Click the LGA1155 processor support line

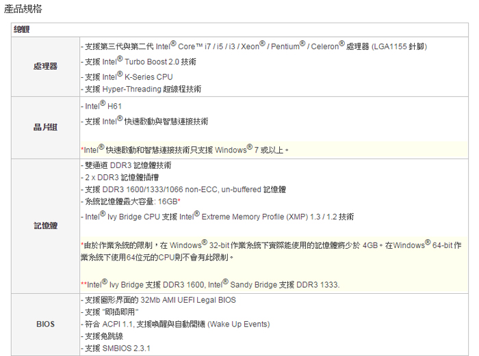253,46
